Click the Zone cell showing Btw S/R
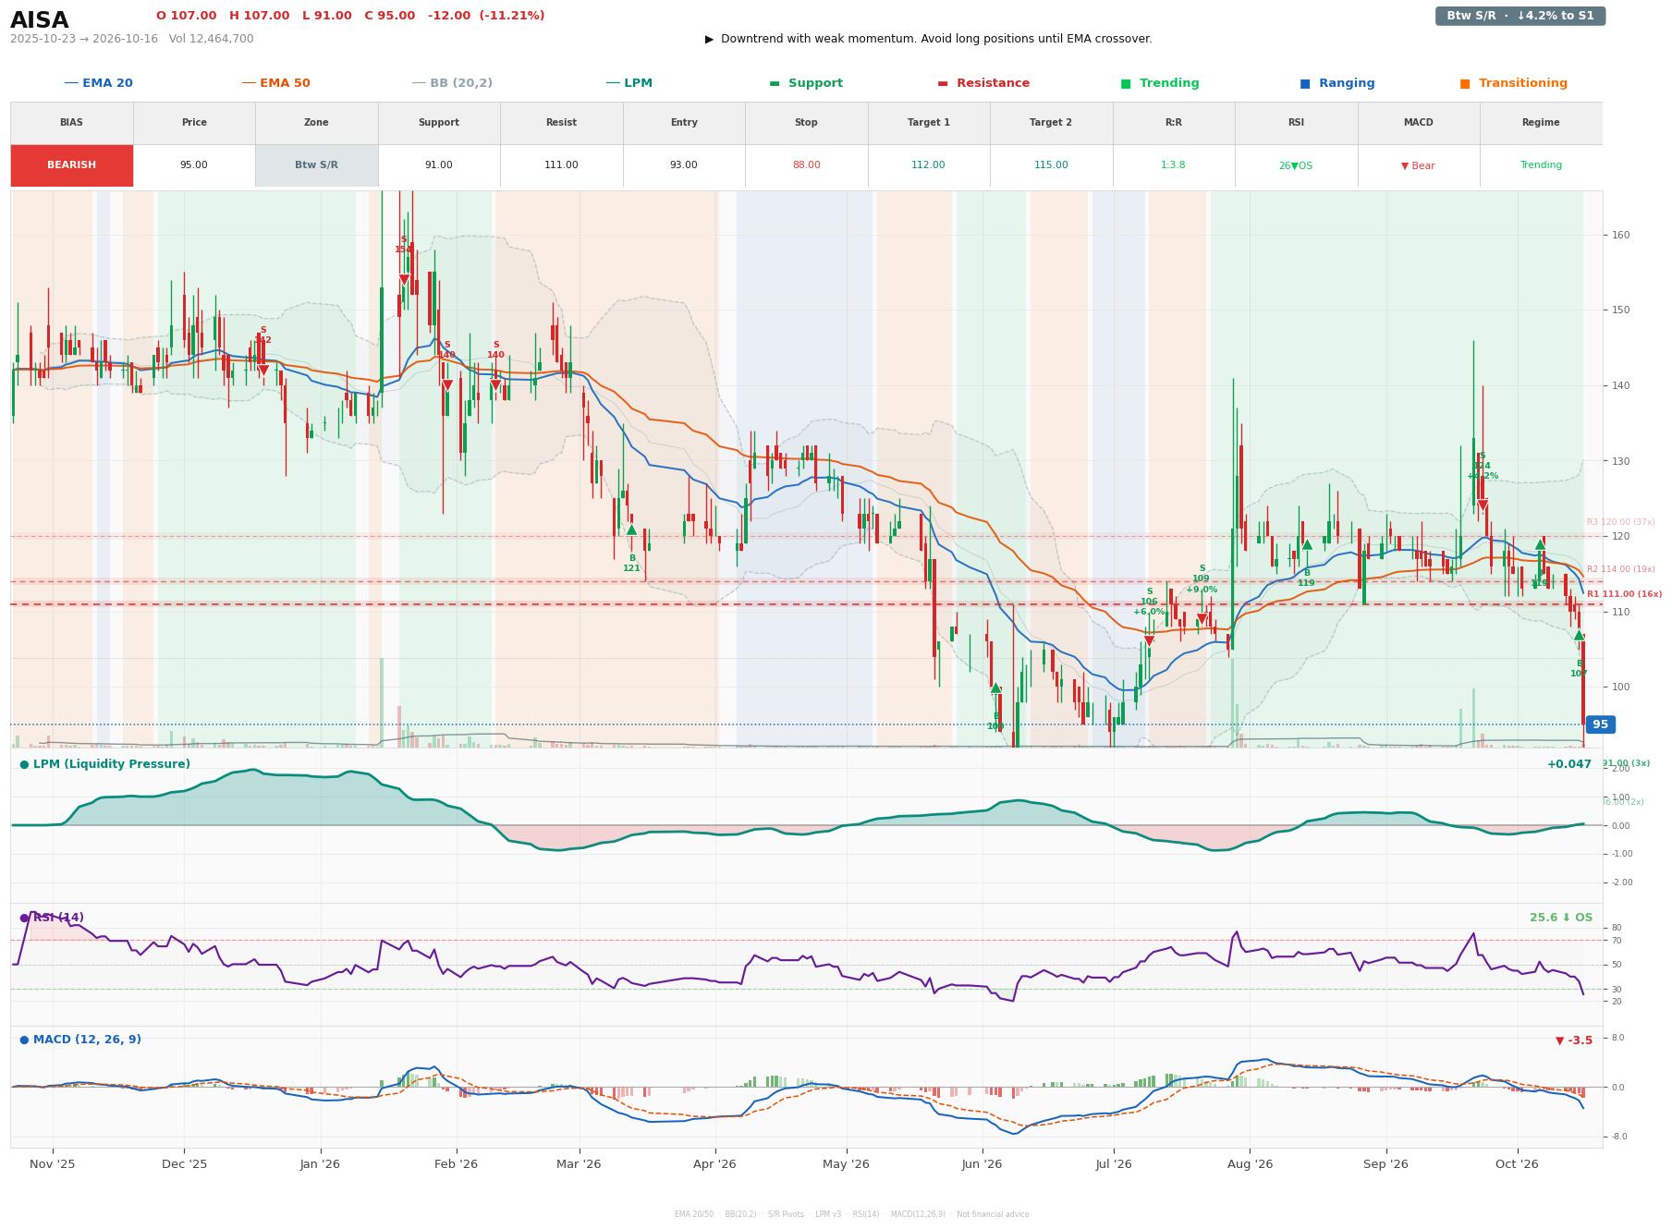The height and width of the screenshot is (1229, 1672). 316,165
